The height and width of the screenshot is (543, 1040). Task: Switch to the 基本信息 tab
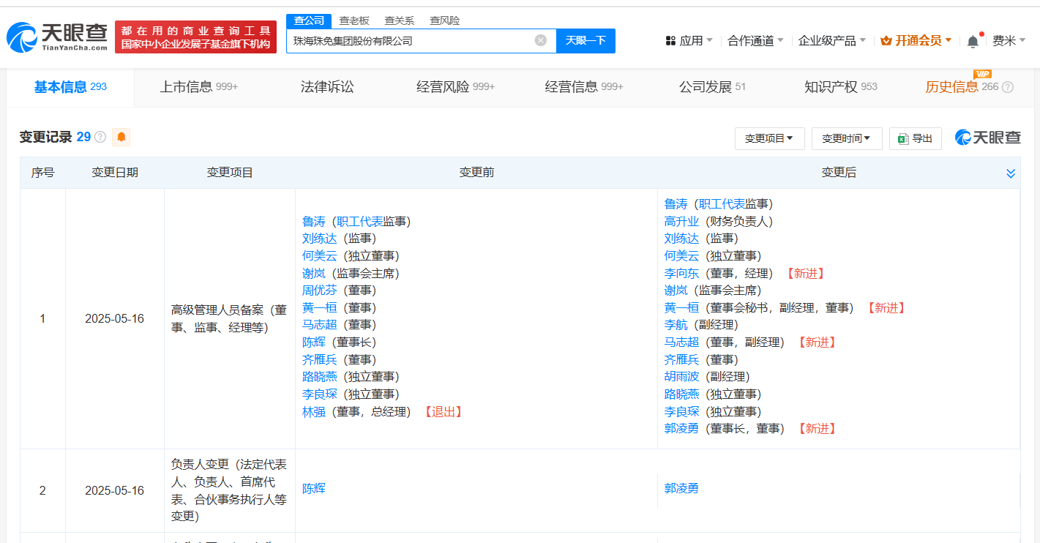70,87
